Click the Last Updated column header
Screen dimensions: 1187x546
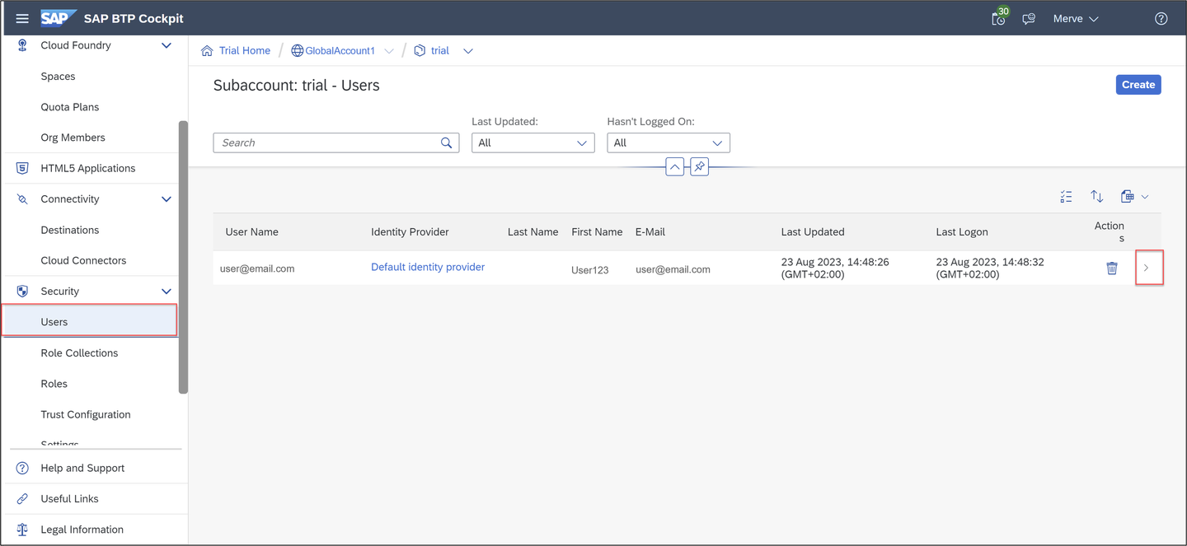coord(813,232)
